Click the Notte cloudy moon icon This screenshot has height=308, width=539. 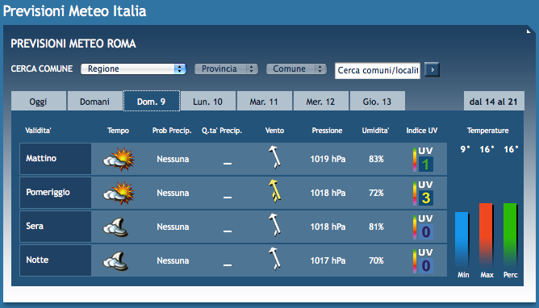coord(116,261)
